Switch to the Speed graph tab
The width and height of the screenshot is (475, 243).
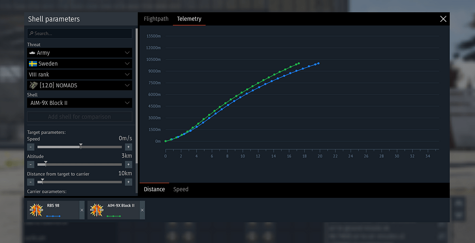tap(181, 189)
